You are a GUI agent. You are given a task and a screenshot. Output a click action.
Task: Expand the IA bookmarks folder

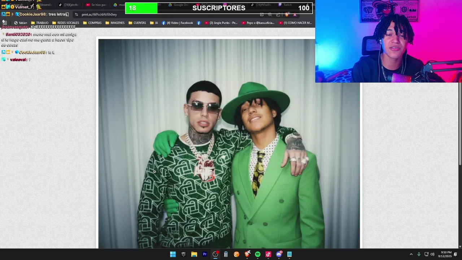154,23
